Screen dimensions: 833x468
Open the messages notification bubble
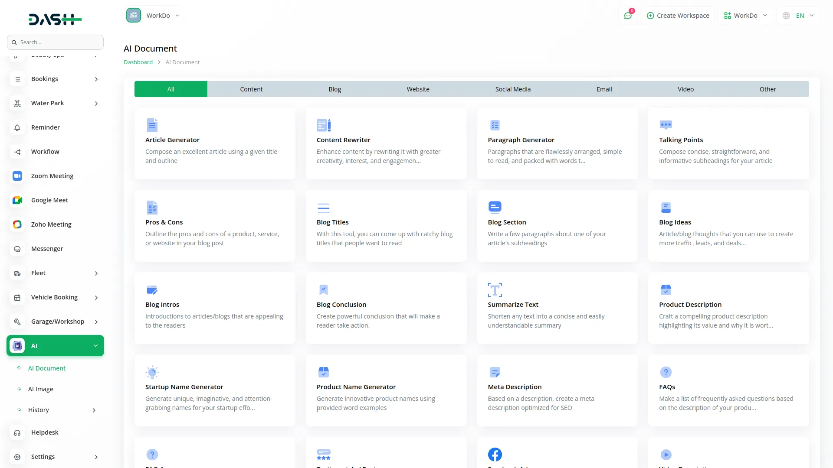point(628,15)
